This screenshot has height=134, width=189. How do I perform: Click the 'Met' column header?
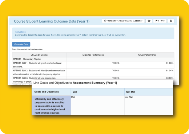(98, 92)
